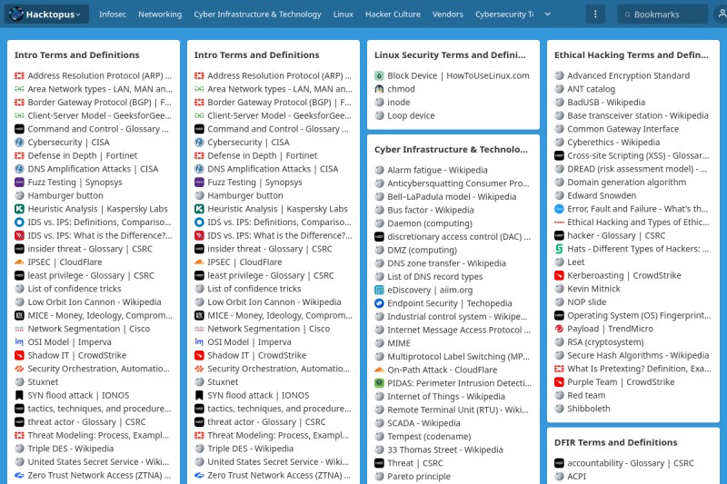Open the MIME bookmark
The image size is (727, 484).
[x=399, y=343]
